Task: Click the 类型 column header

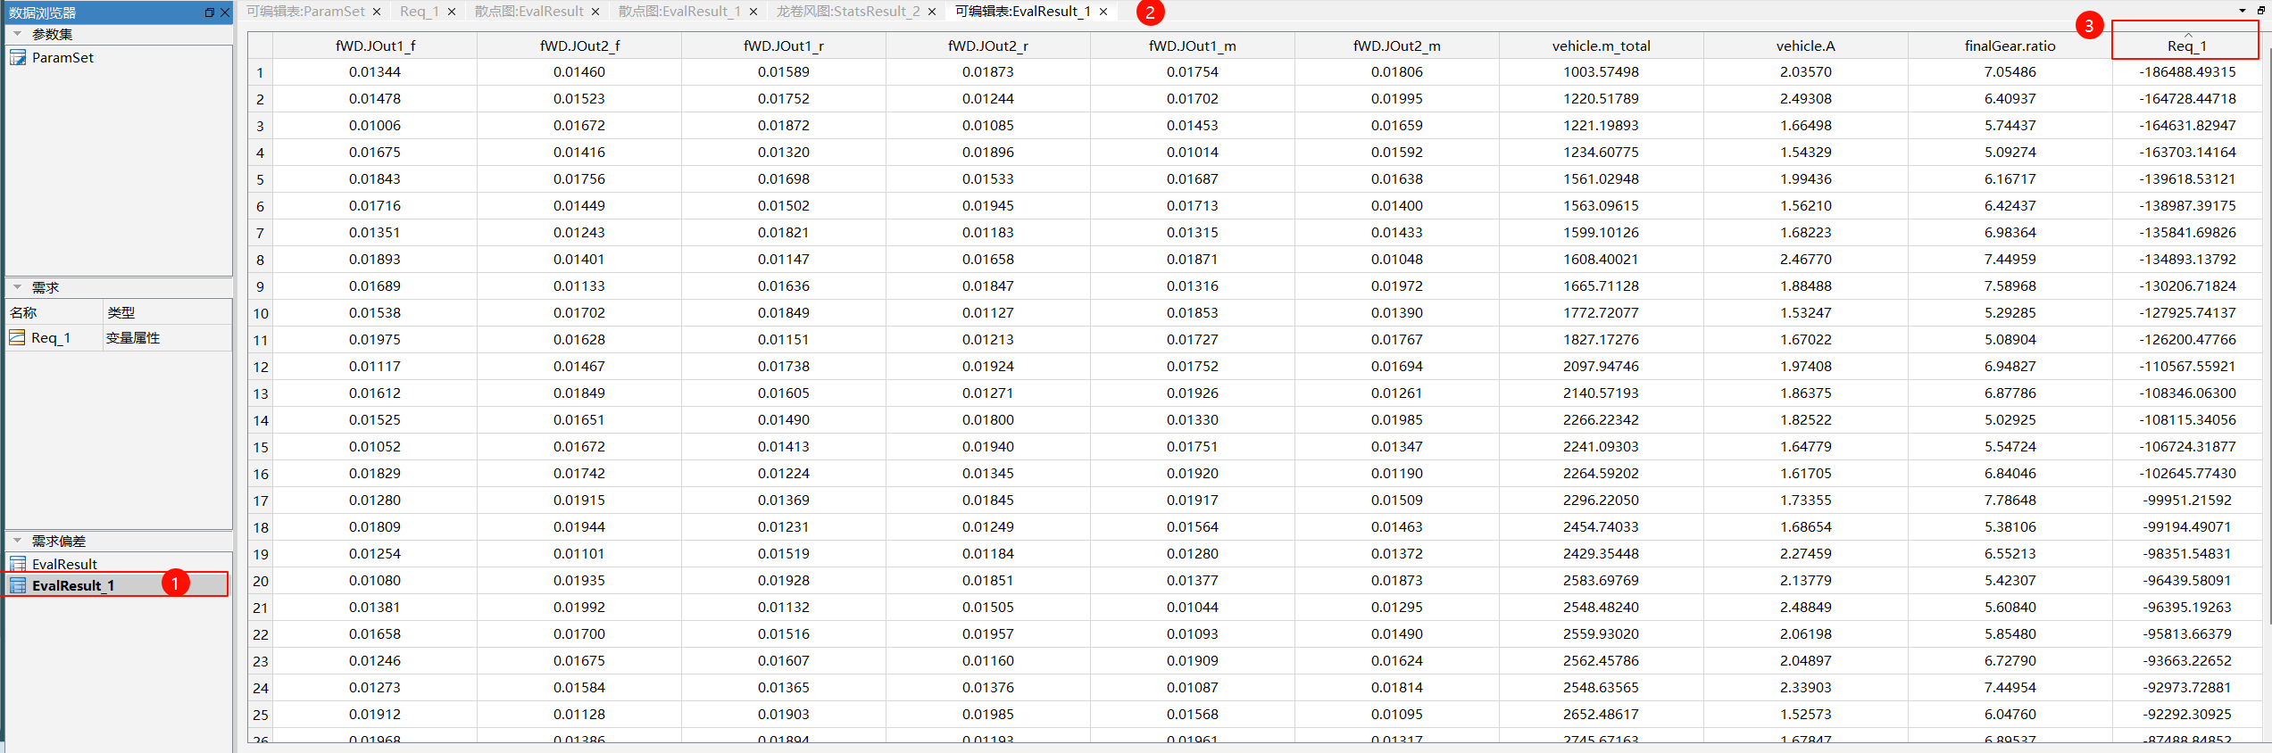Action: 167,312
